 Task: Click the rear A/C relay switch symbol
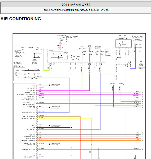point(120,45)
